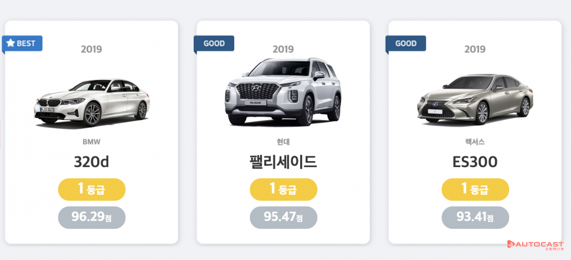Open the Hyundai Palisade SUV image
This screenshot has height=260, width=571.
283,92
